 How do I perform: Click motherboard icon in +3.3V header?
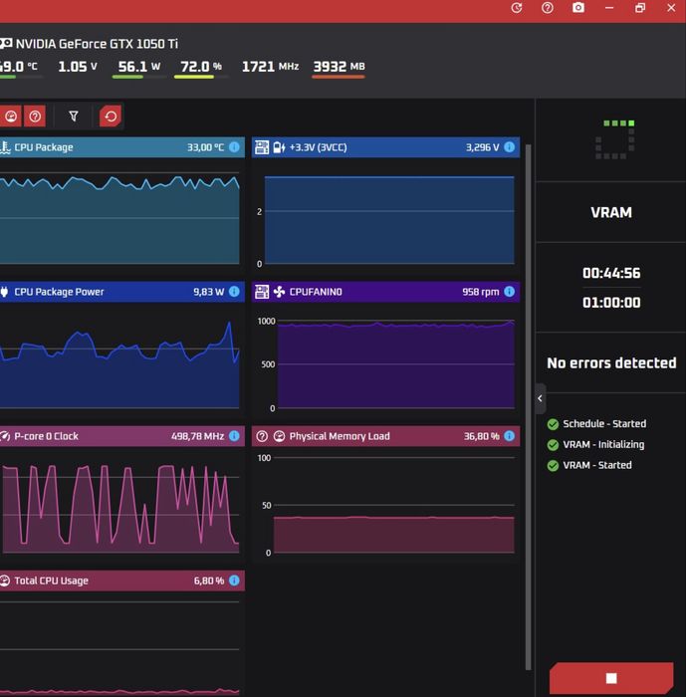262,147
